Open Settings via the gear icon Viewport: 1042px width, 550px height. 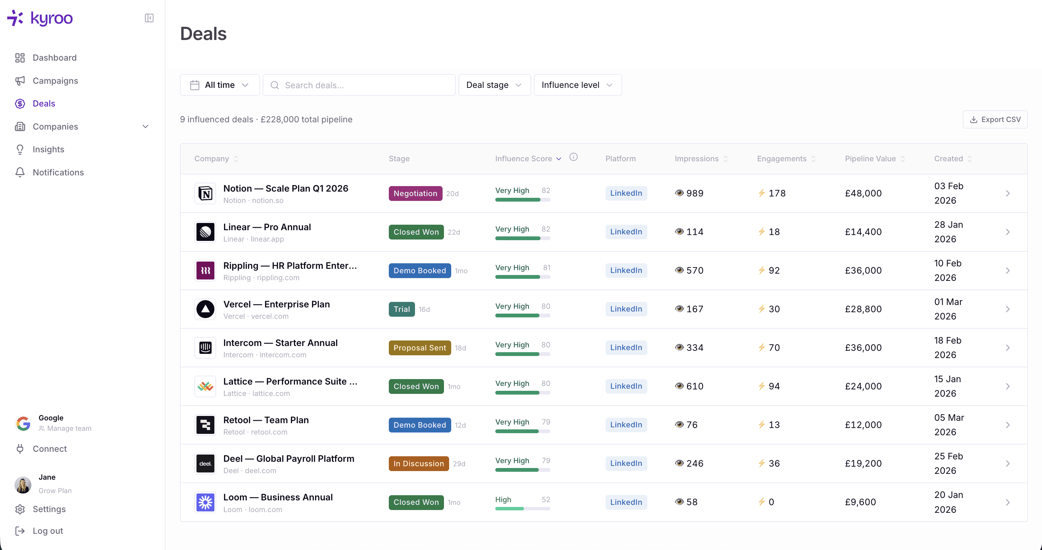pyautogui.click(x=20, y=509)
